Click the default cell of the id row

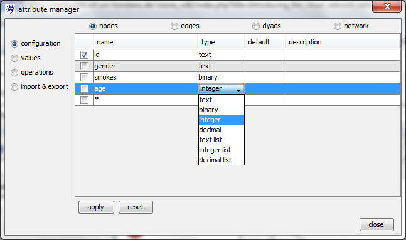click(x=265, y=55)
